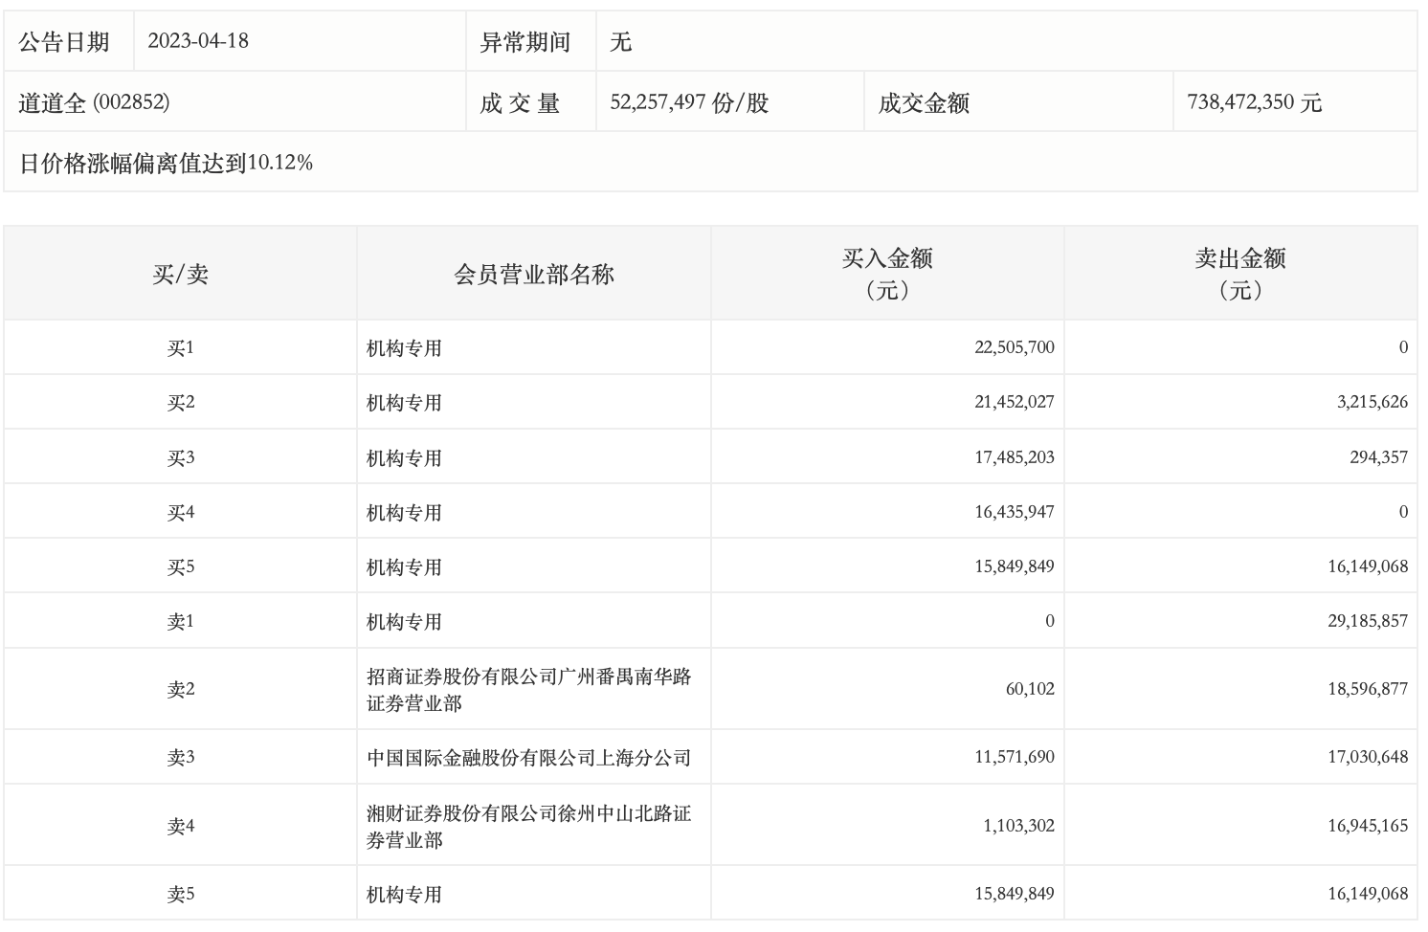
Task: Select buy amount 0 in 卖1 row
Action: coord(1050,621)
